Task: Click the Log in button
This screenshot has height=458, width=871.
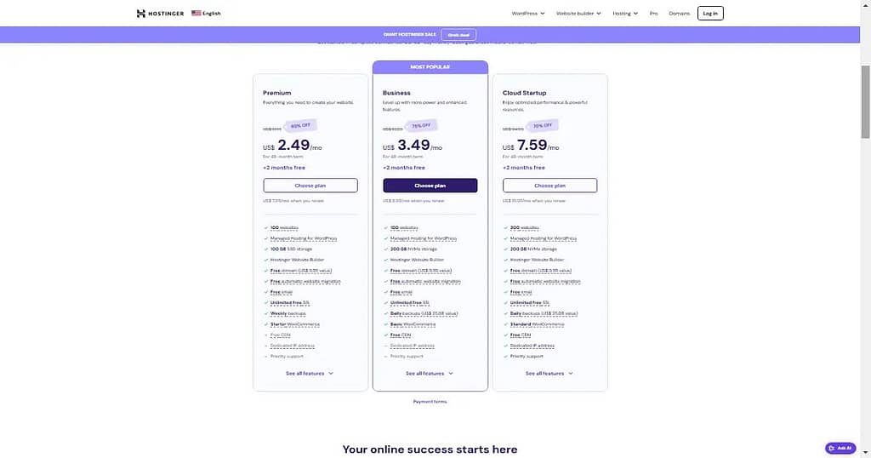Action: click(710, 14)
